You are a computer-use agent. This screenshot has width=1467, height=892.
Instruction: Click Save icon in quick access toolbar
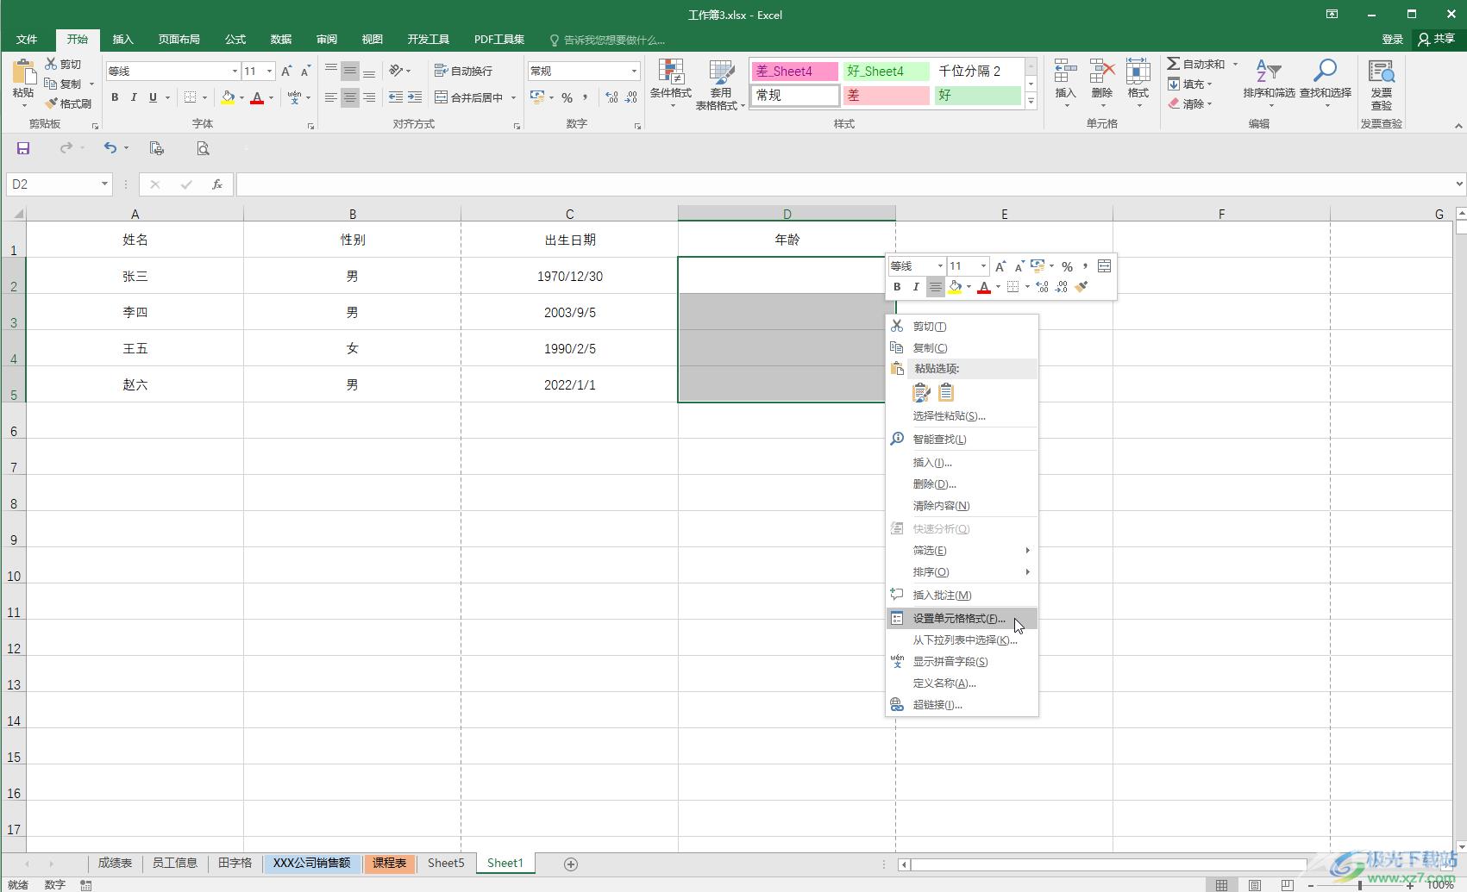coord(23,148)
